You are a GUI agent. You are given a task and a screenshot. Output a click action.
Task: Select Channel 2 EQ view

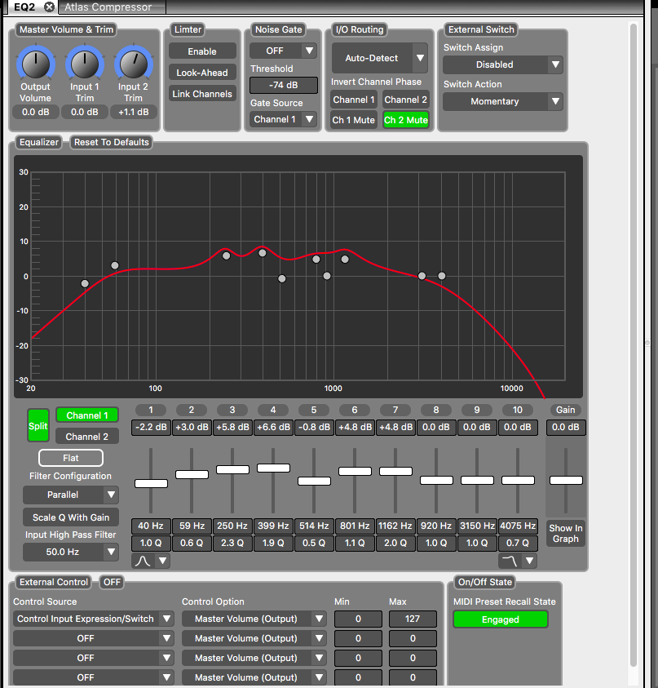tap(87, 437)
